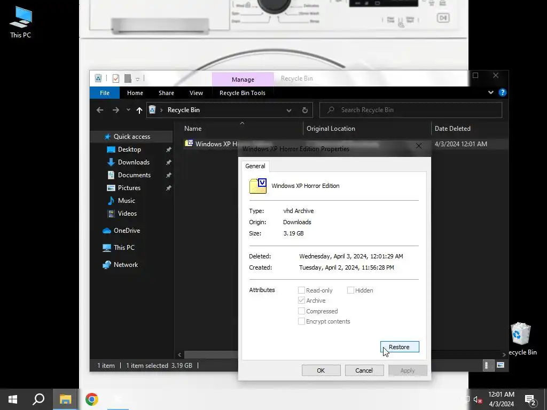The height and width of the screenshot is (410, 547).
Task: Launch Google Chrome from the taskbar
Action: [92, 399]
